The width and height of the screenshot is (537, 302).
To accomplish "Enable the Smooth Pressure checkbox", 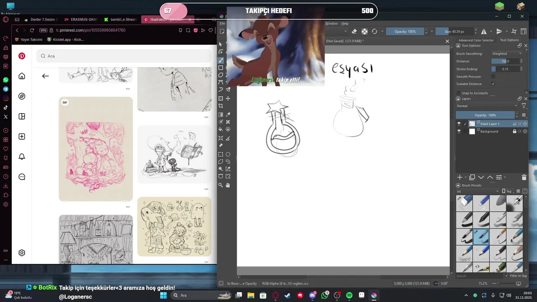I will tap(493, 76).
